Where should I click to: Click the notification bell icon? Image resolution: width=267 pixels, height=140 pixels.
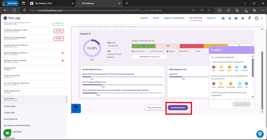pos(249,18)
